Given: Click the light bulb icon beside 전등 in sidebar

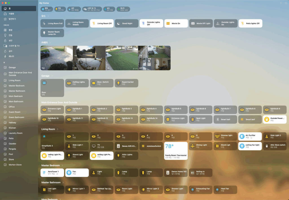Looking at the screenshot, I should tap(5, 35).
